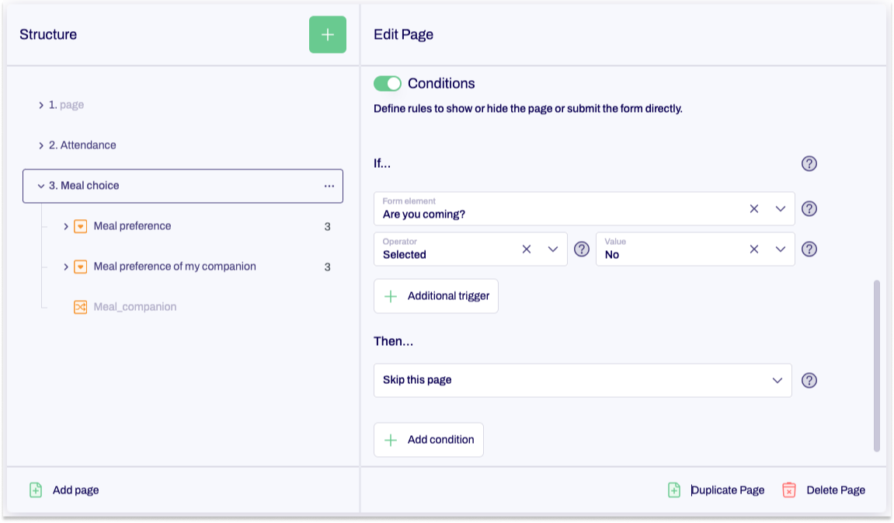Click the Add page icon at bottom left
This screenshot has width=894, height=523.
pyautogui.click(x=34, y=490)
